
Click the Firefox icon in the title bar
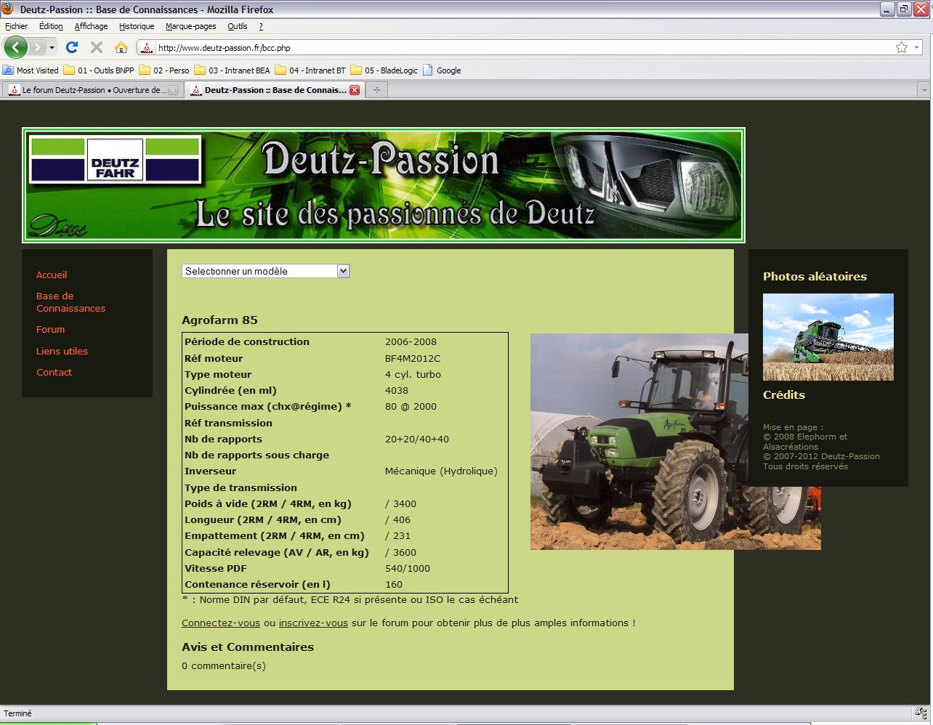(9, 9)
